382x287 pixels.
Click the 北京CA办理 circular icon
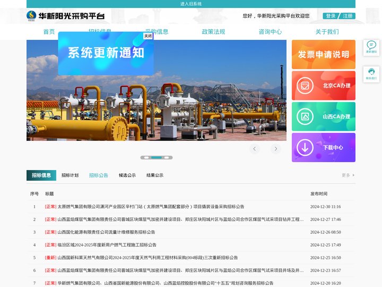305,86
